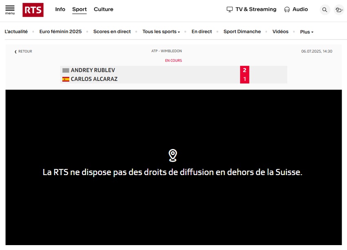Go back using the Retour chevron
Viewport: 347px width, 250px height.
tap(16, 52)
